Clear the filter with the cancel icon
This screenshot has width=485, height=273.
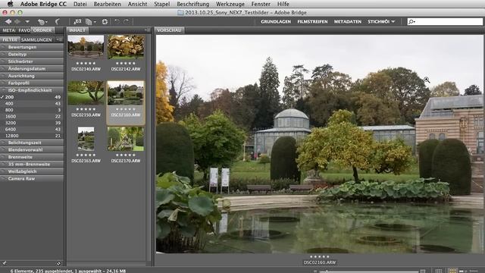58,263
